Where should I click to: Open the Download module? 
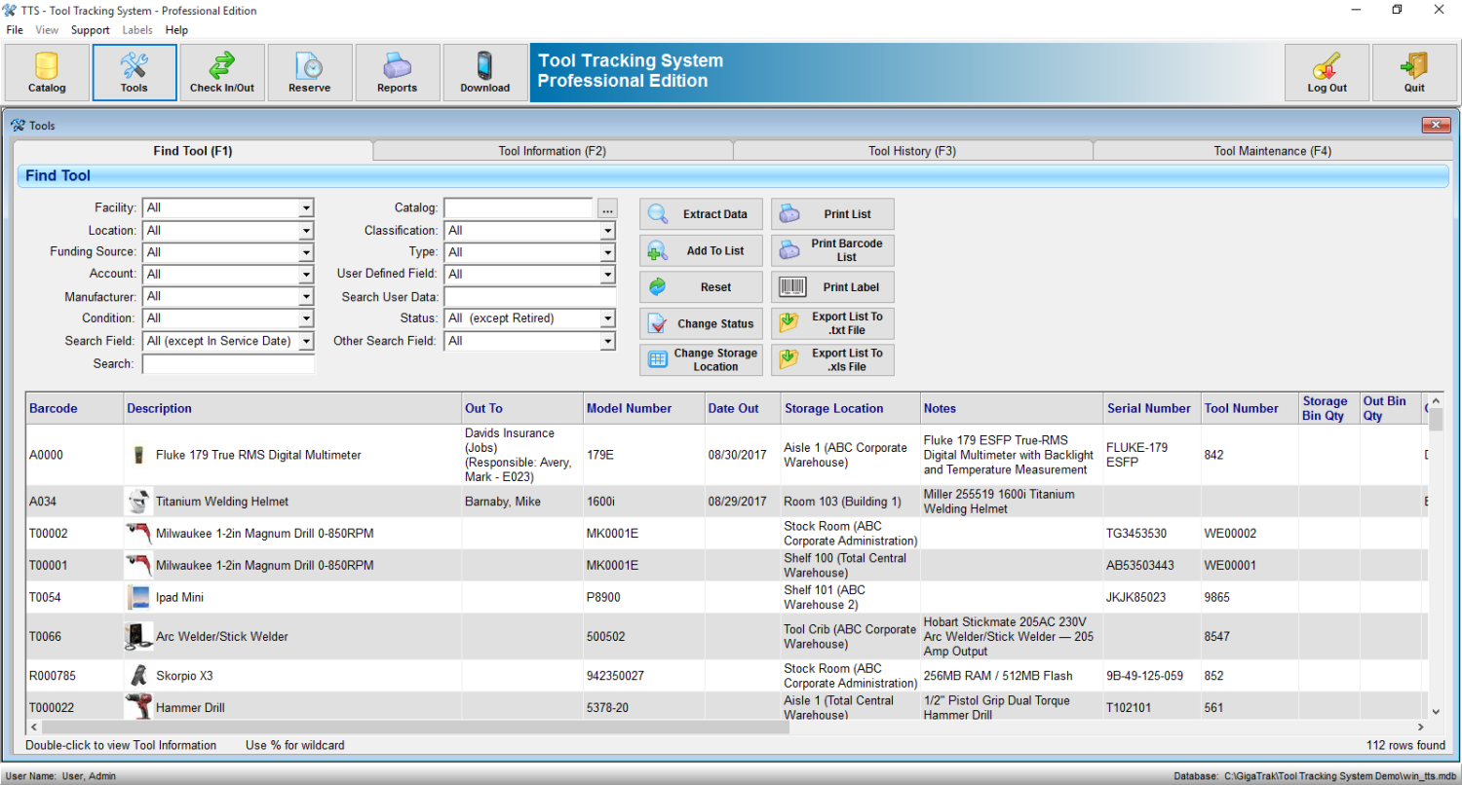[x=484, y=72]
